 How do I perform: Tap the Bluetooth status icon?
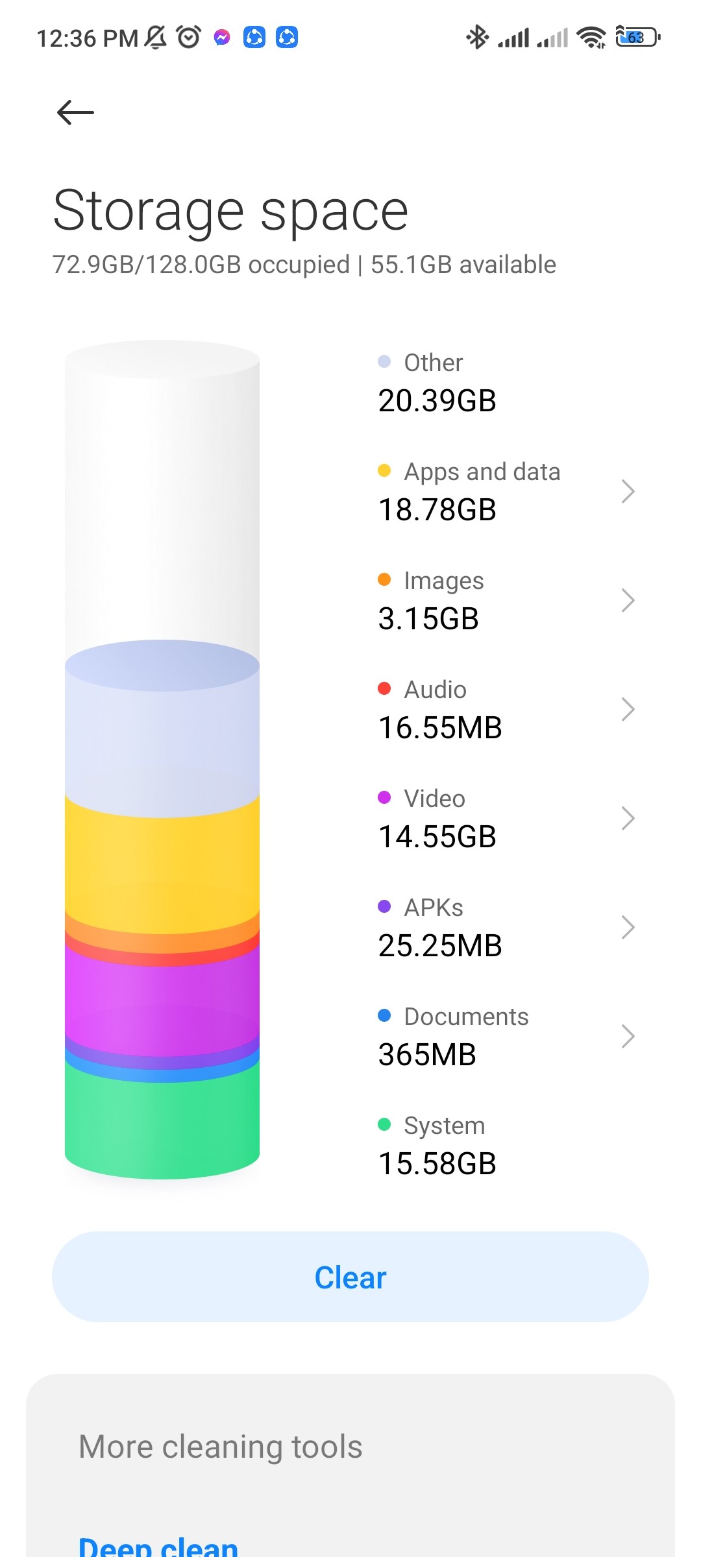[x=478, y=37]
